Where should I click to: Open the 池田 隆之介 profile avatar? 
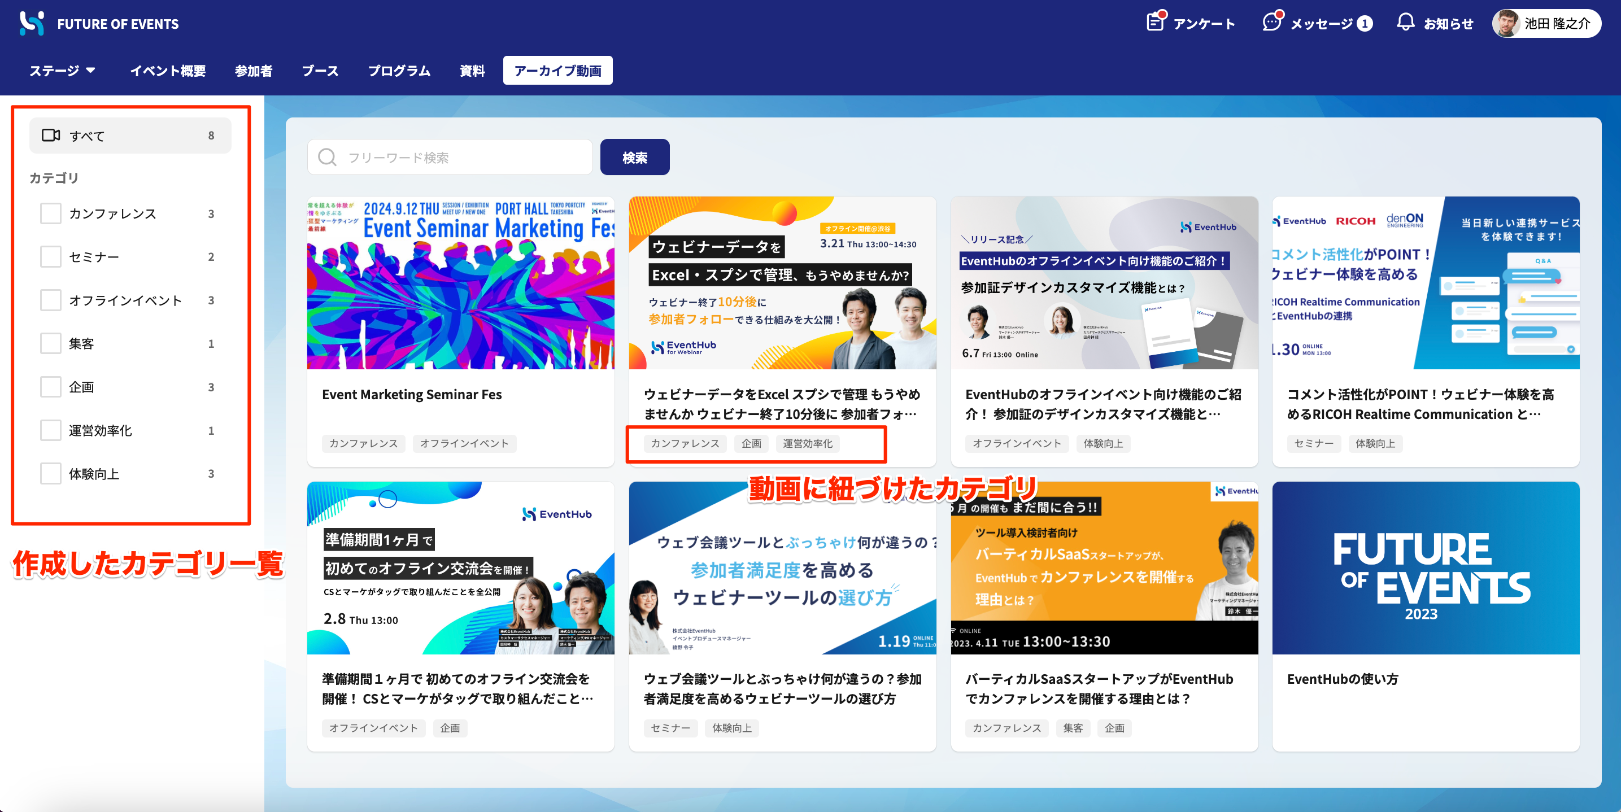point(1506,24)
